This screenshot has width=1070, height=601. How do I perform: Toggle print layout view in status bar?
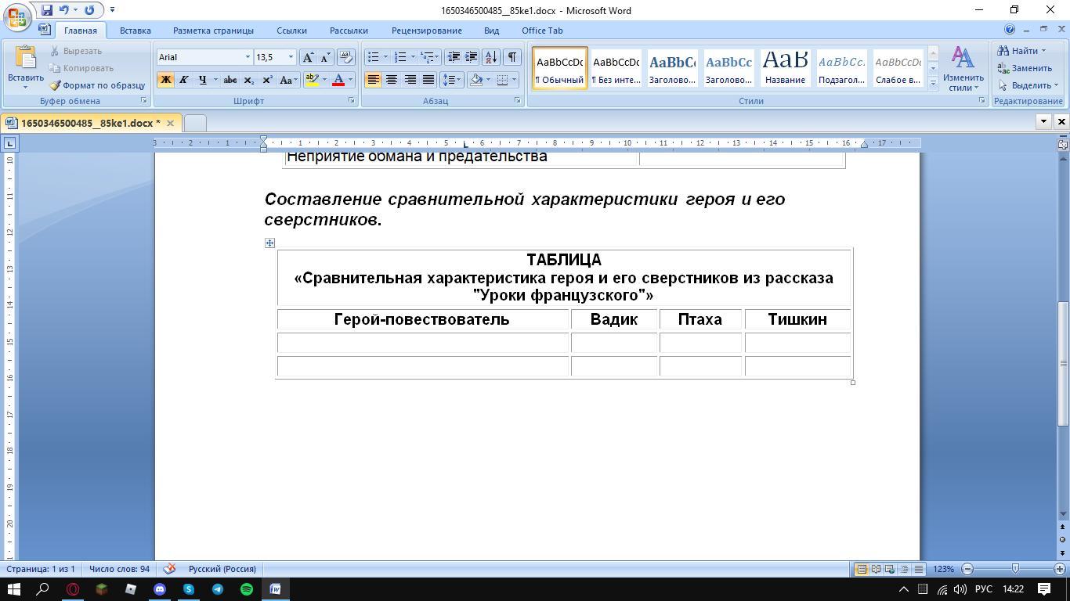tap(862, 569)
